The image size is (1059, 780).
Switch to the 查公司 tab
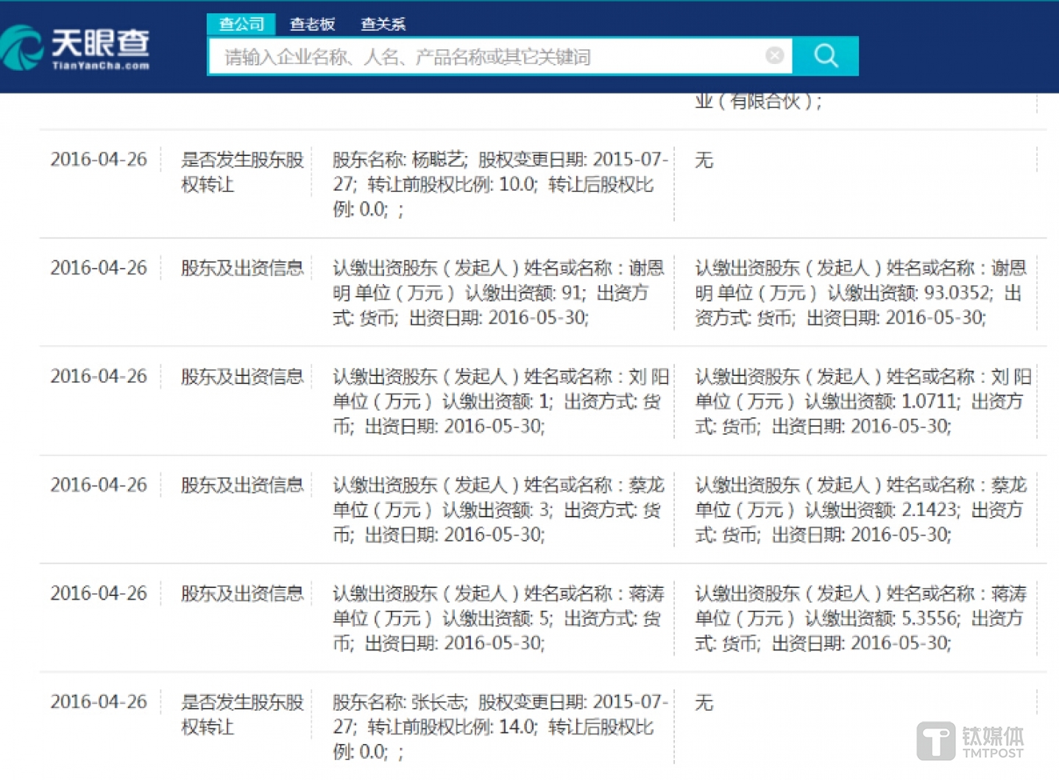pyautogui.click(x=241, y=24)
